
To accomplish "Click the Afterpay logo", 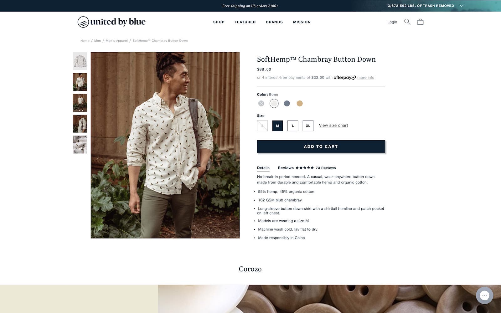I will click(x=345, y=78).
